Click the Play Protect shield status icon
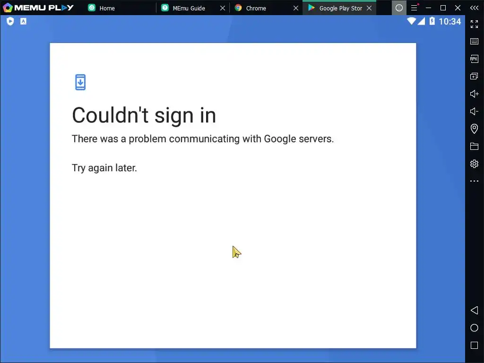Screen dimensions: 484x363 click(x=10, y=21)
